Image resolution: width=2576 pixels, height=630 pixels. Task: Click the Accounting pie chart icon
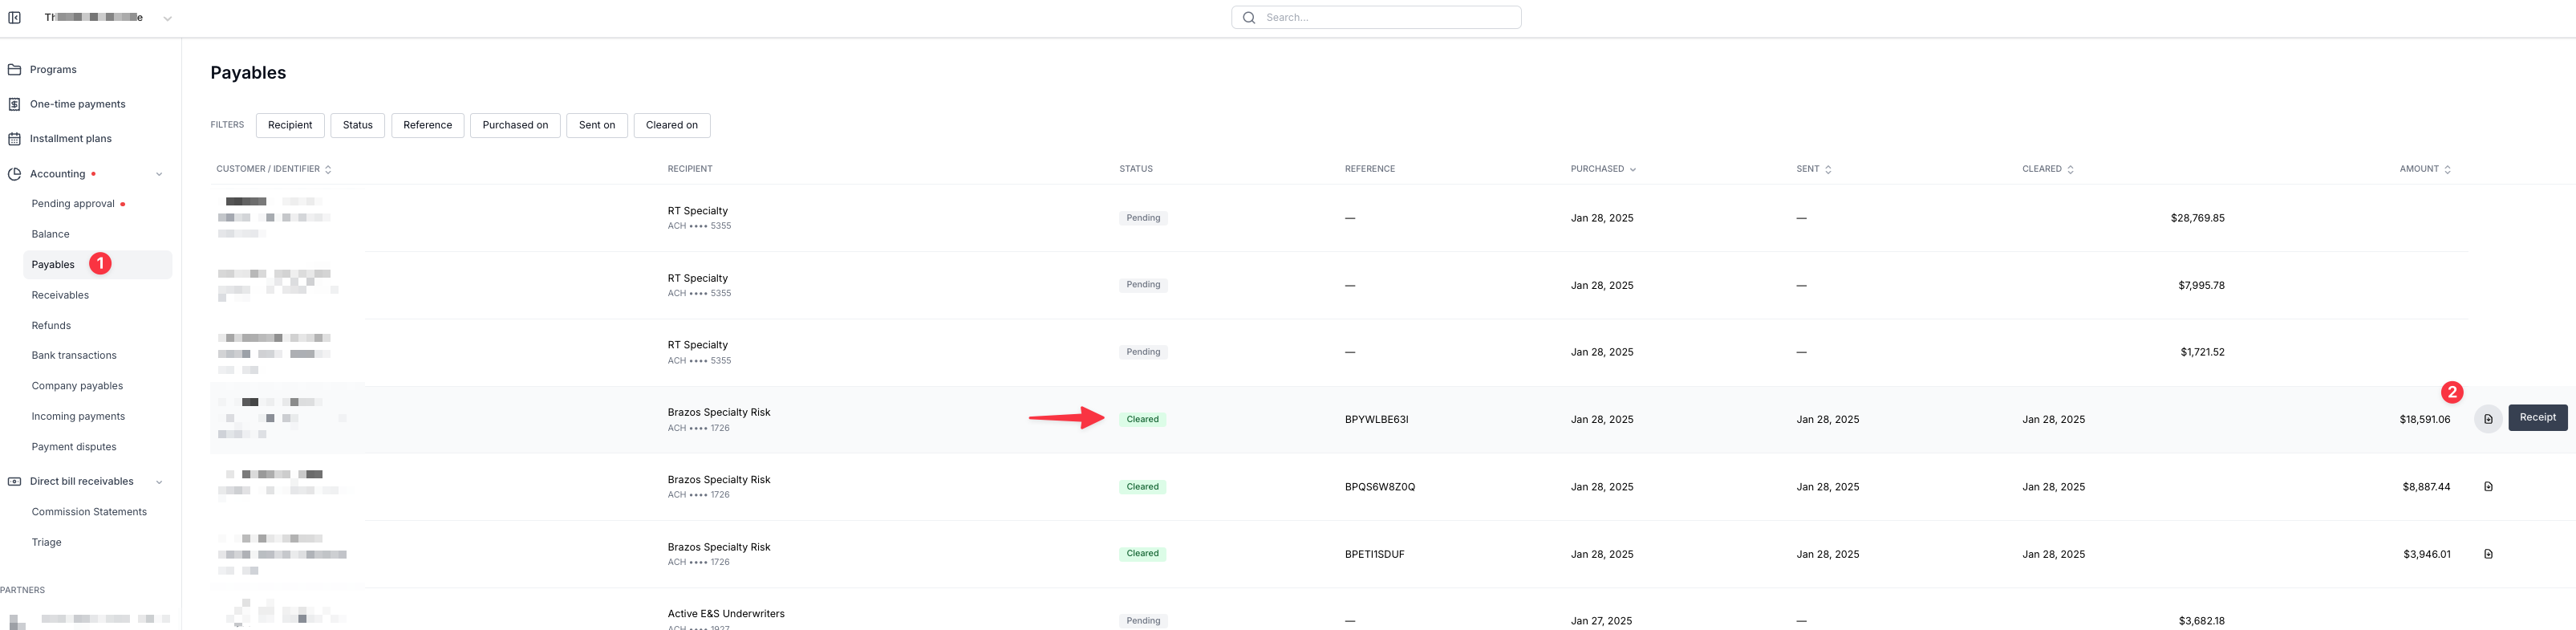point(14,174)
